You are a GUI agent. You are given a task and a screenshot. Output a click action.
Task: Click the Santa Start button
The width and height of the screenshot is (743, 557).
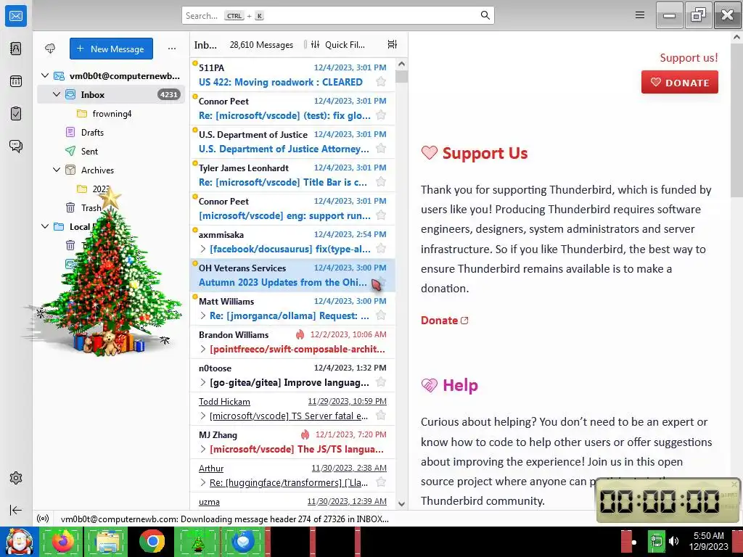click(x=19, y=541)
